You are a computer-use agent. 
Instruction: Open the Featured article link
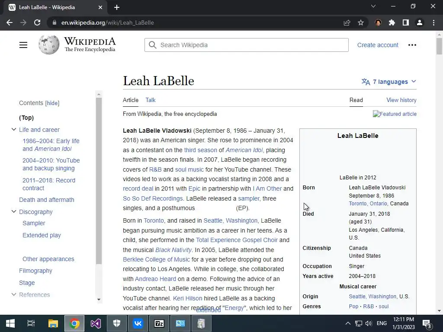395,114
